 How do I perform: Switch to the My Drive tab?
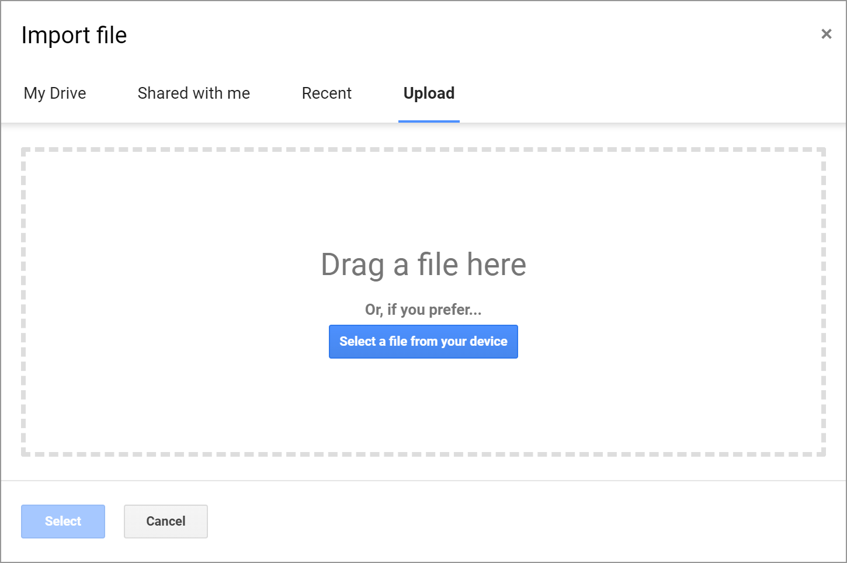pos(55,93)
